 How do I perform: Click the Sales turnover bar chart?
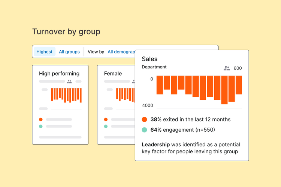click(199, 90)
